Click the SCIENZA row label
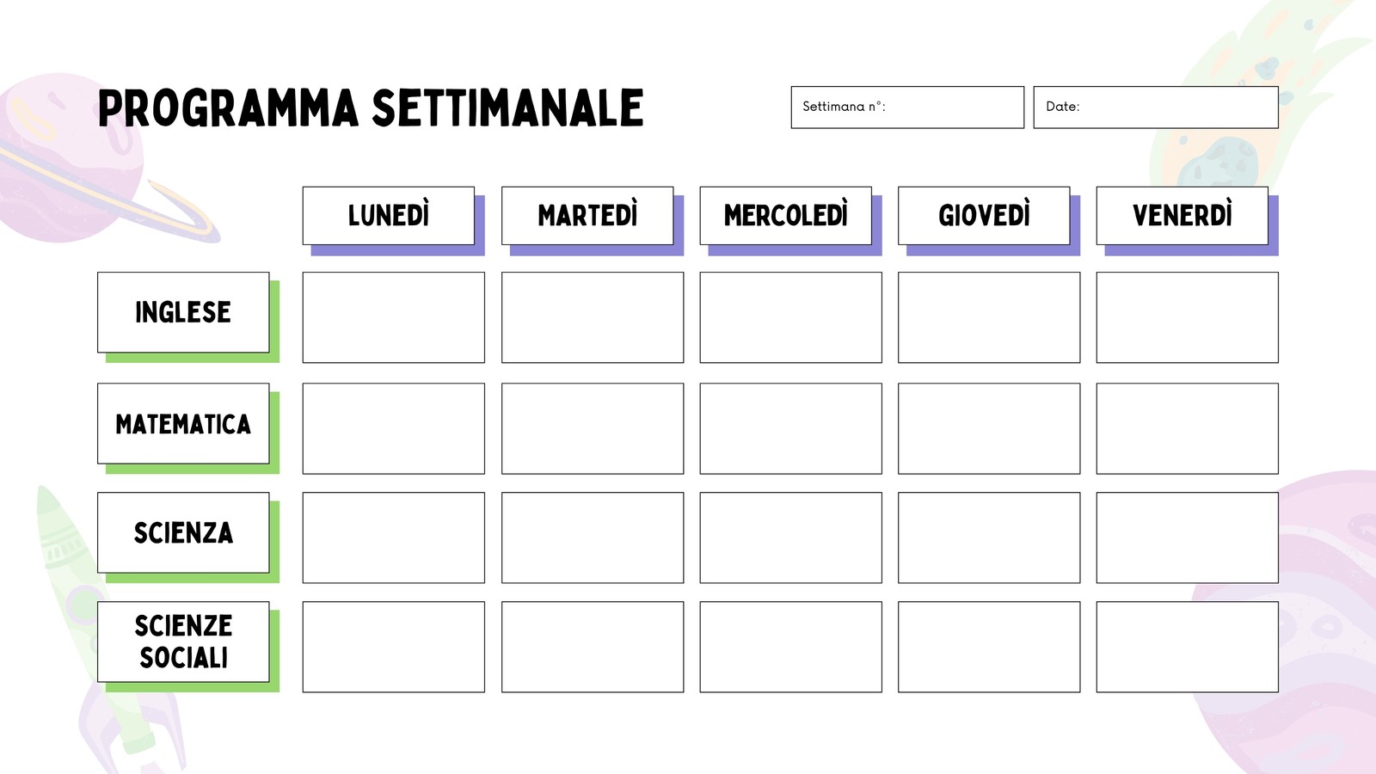Image resolution: width=1376 pixels, height=774 pixels. pos(183,533)
